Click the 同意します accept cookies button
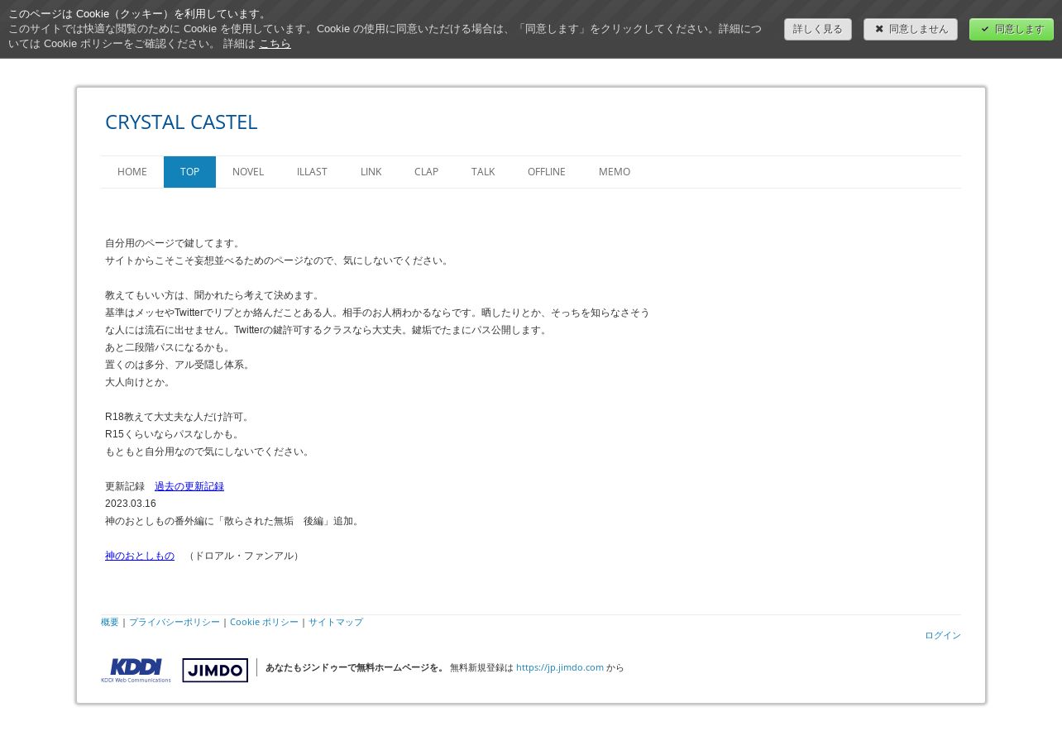Screen dimensions: 1062x731 click(1011, 29)
